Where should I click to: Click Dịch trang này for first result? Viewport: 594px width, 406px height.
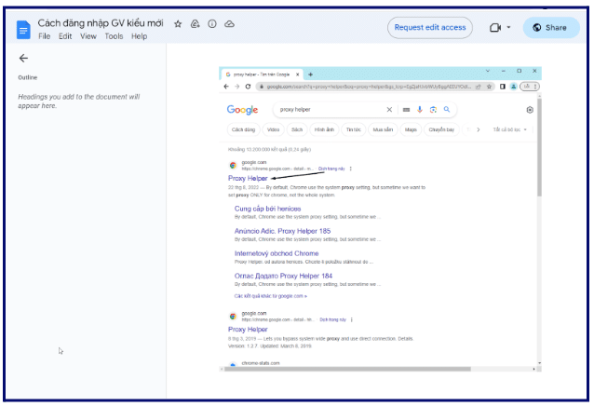[331, 169]
